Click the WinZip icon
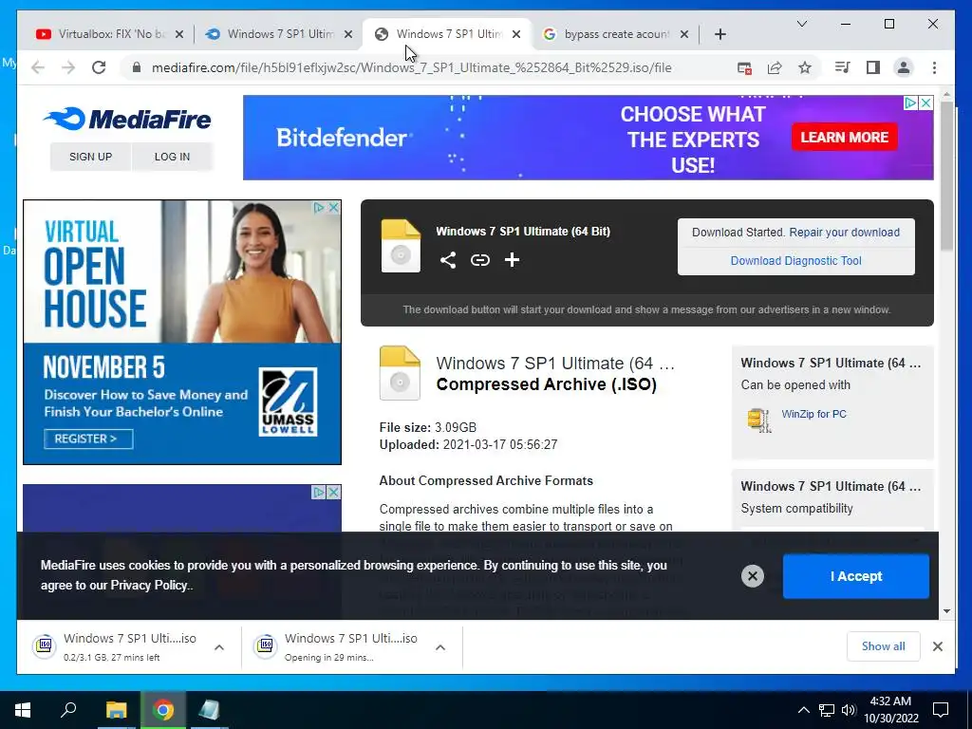 point(758,421)
